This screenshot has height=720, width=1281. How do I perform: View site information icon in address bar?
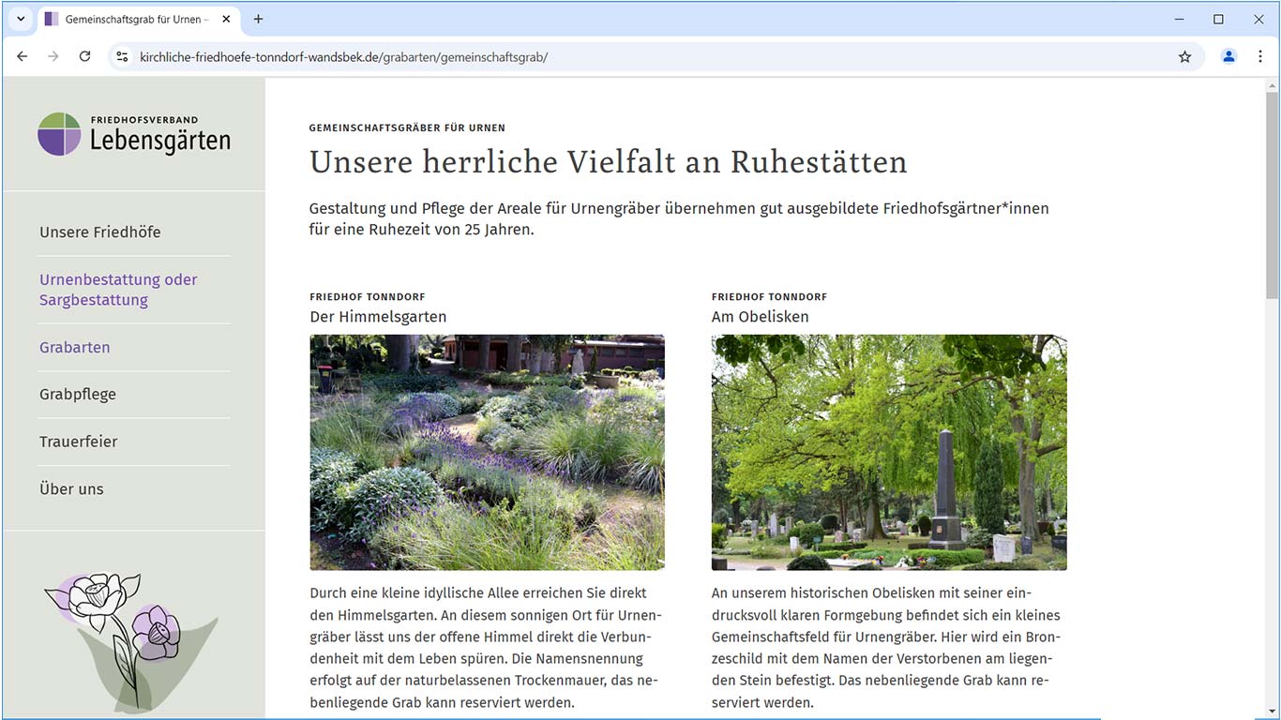pyautogui.click(x=122, y=56)
